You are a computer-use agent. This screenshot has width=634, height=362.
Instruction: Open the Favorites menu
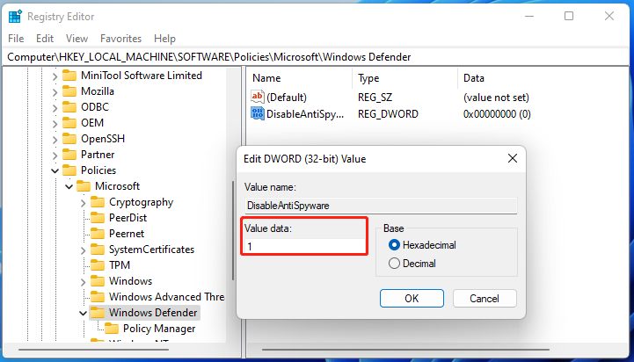(120, 39)
